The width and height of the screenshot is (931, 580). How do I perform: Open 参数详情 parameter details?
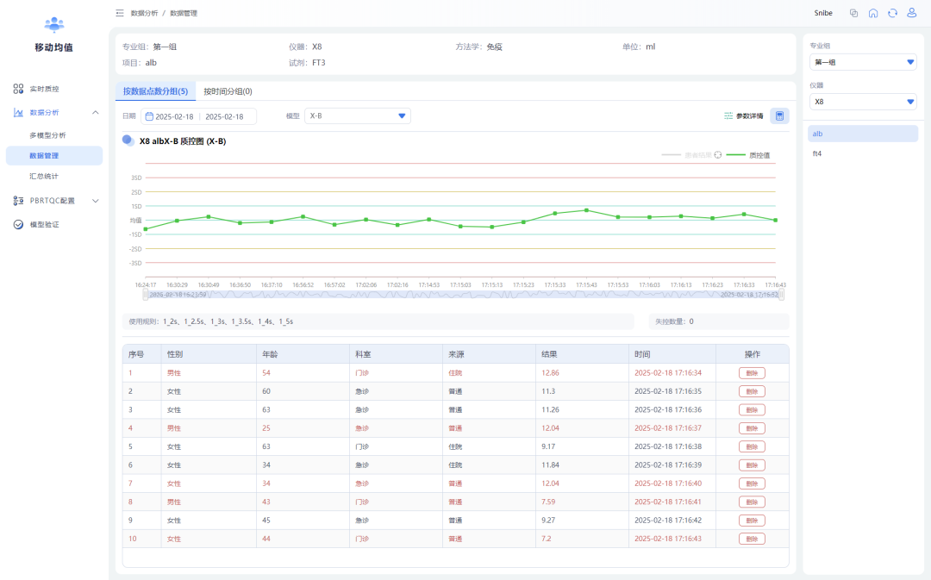(x=743, y=115)
